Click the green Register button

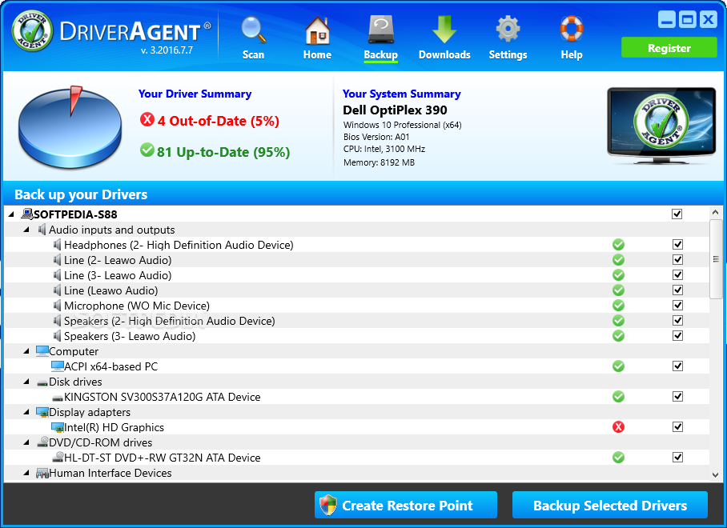pos(669,48)
